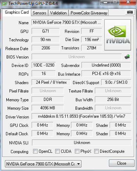Click the BIOS save chip icon
This screenshot has height=171, width=137.
(x=127, y=57)
